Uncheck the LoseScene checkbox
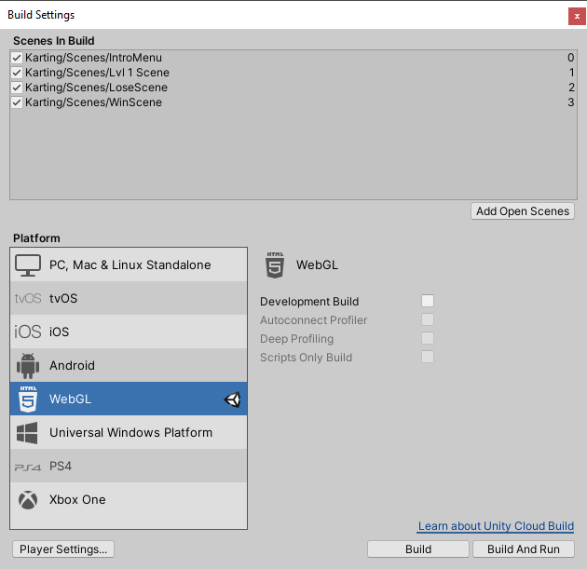Image resolution: width=587 pixels, height=569 pixels. coord(17,88)
